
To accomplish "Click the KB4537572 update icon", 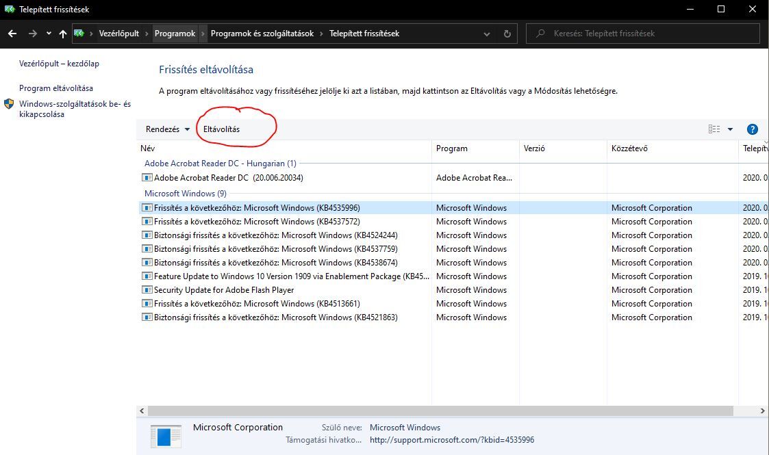I will click(x=147, y=222).
